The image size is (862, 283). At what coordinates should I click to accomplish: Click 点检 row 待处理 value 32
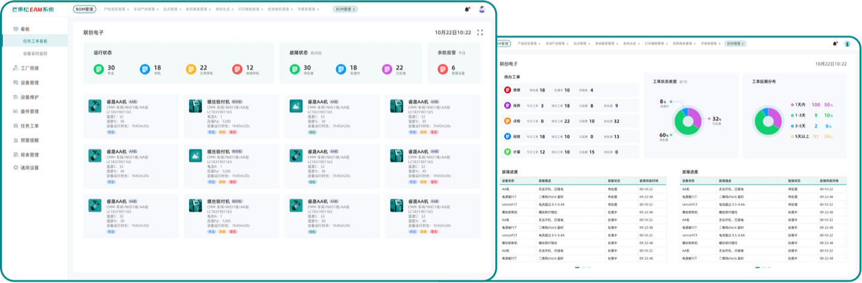pyautogui.click(x=616, y=121)
